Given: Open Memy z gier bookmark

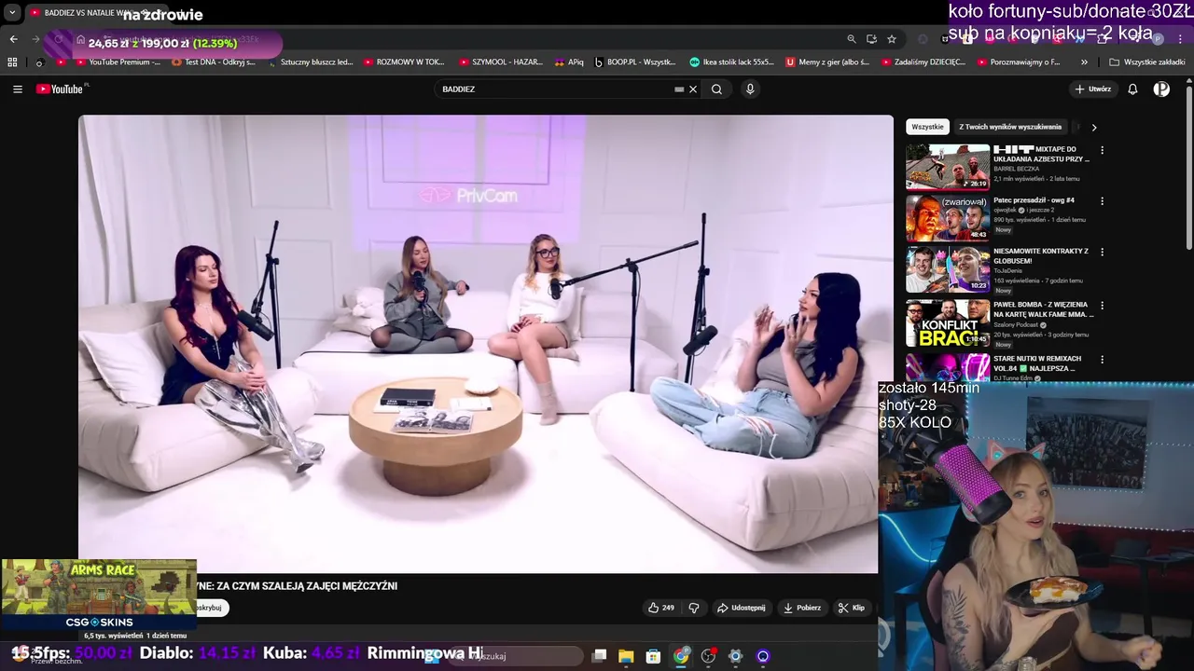Looking at the screenshot, I should 828,62.
